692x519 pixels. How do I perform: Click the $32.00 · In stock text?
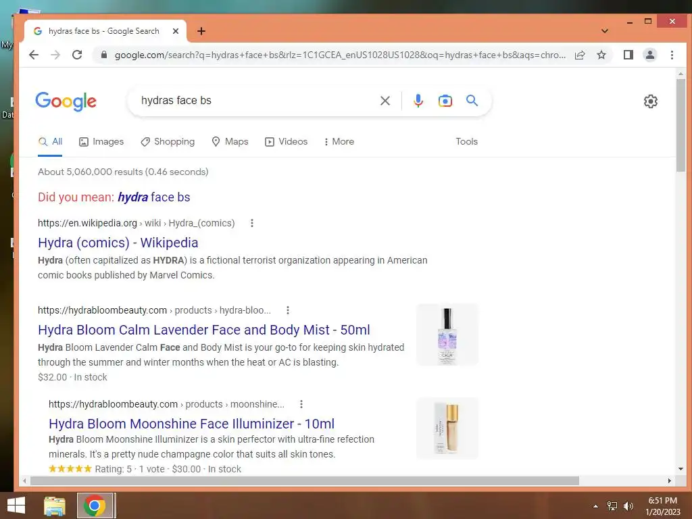72,377
